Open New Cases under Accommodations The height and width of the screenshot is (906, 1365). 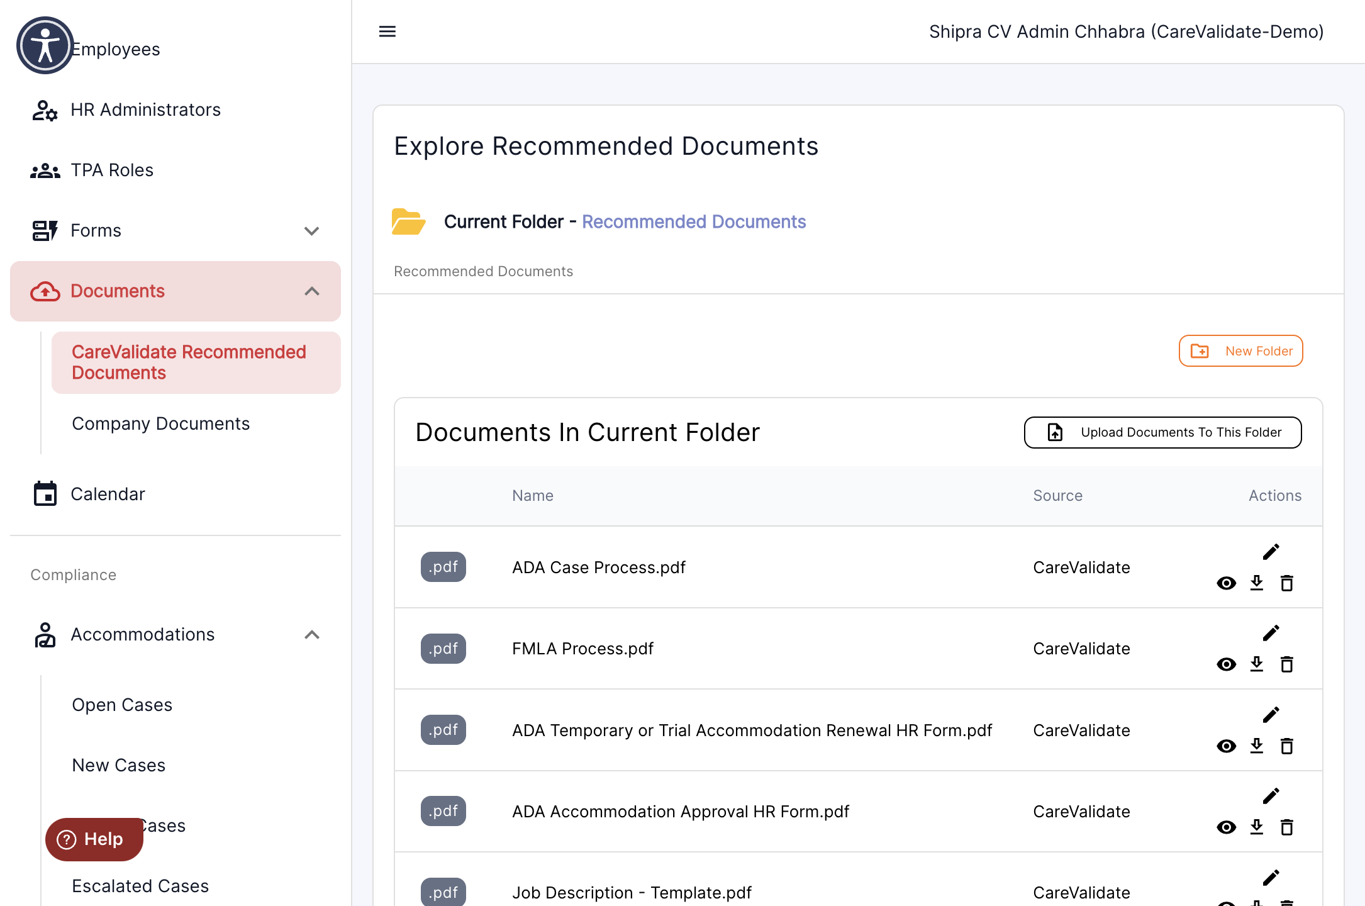pos(196,766)
